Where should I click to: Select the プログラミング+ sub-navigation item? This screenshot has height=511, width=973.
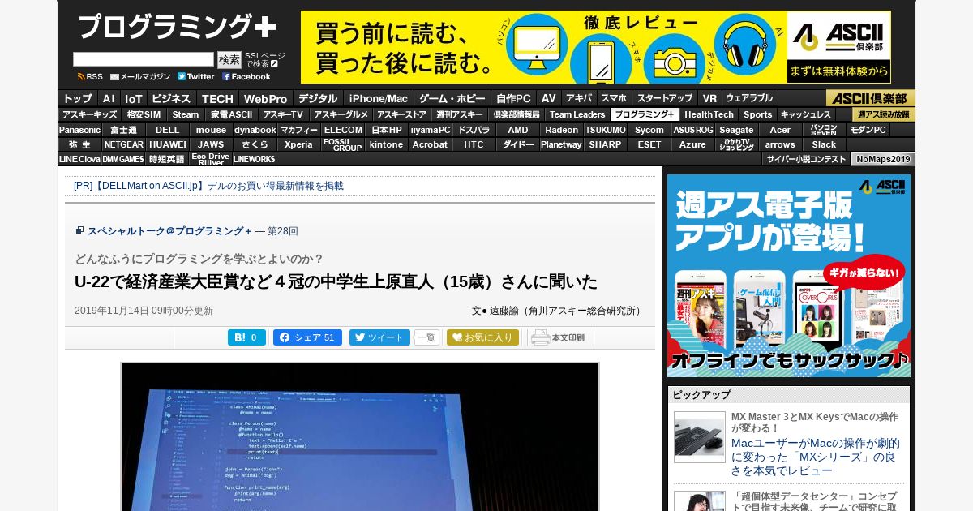pyautogui.click(x=645, y=114)
